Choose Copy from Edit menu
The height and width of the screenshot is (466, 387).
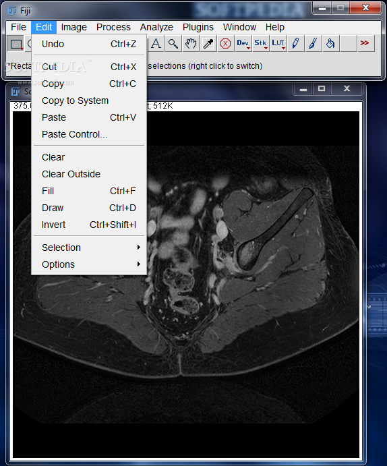coord(89,84)
